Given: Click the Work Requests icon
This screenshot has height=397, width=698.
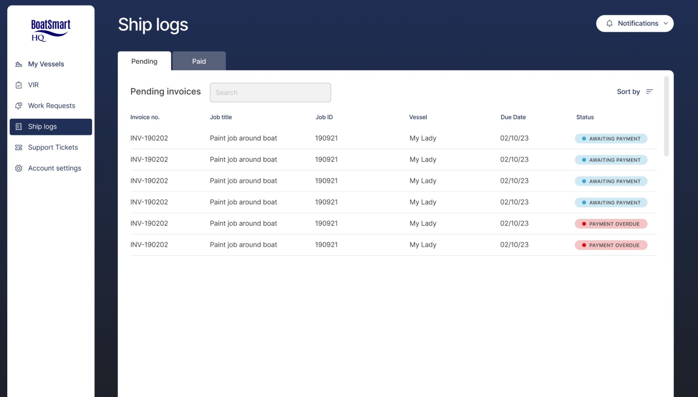Looking at the screenshot, I should point(19,106).
